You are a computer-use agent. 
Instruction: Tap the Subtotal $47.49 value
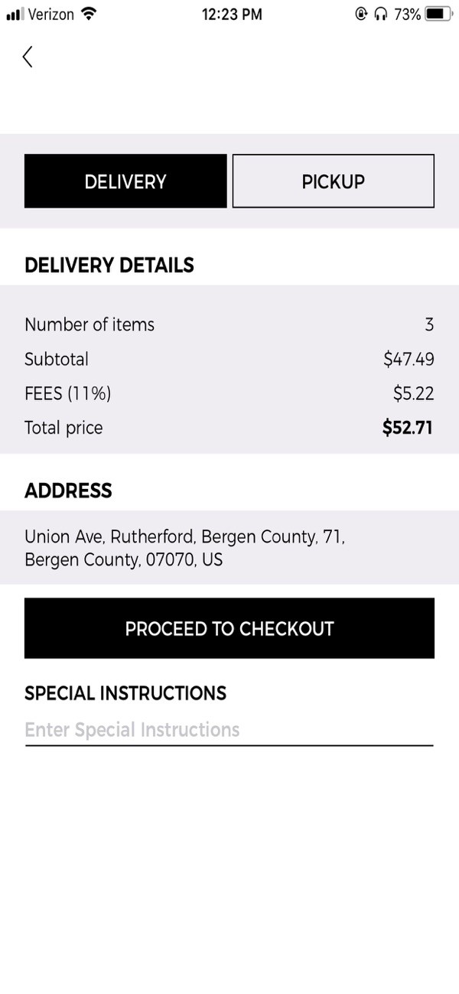click(x=409, y=359)
